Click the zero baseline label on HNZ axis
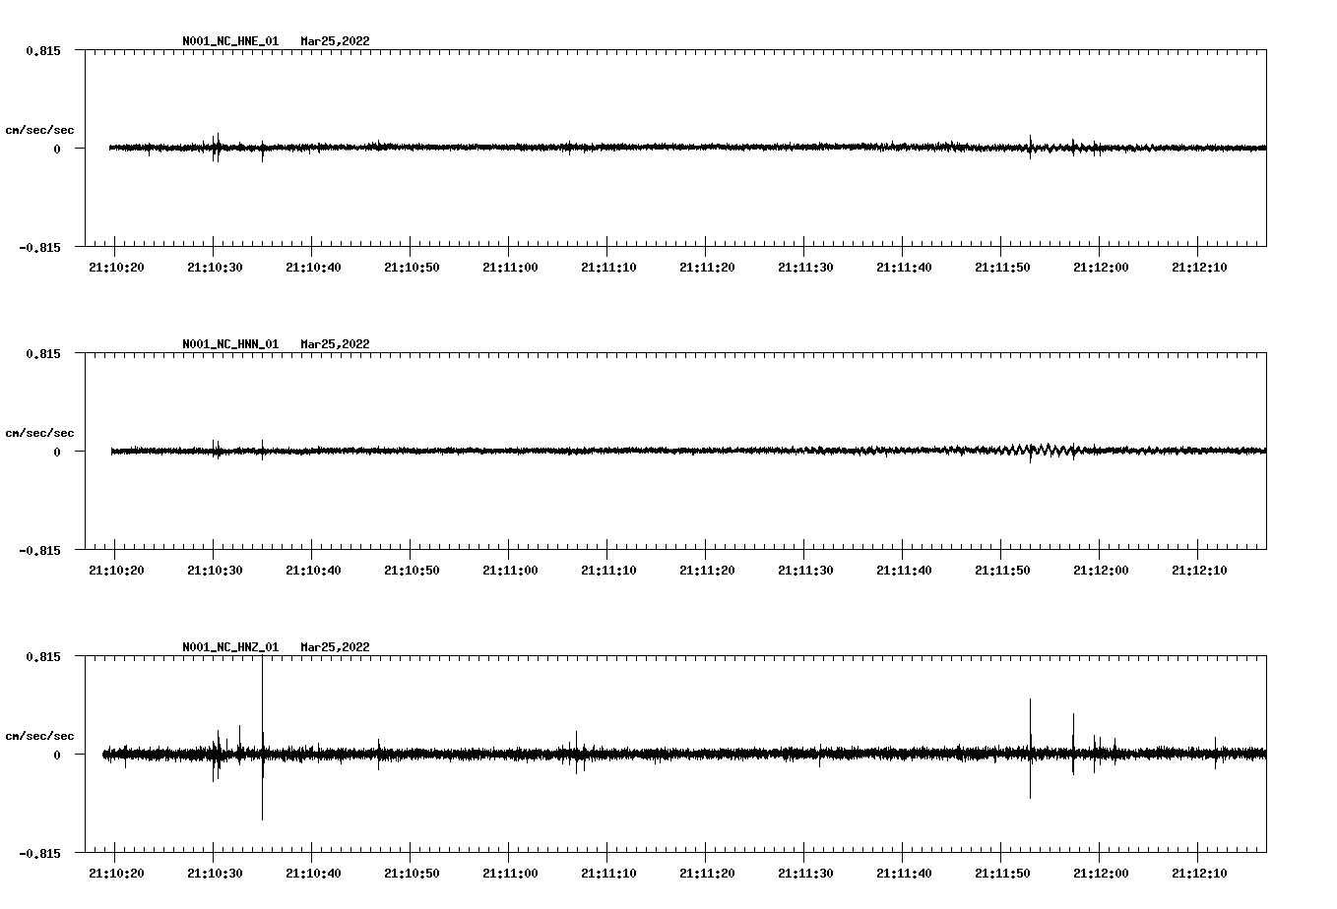The image size is (1337, 909). [57, 755]
